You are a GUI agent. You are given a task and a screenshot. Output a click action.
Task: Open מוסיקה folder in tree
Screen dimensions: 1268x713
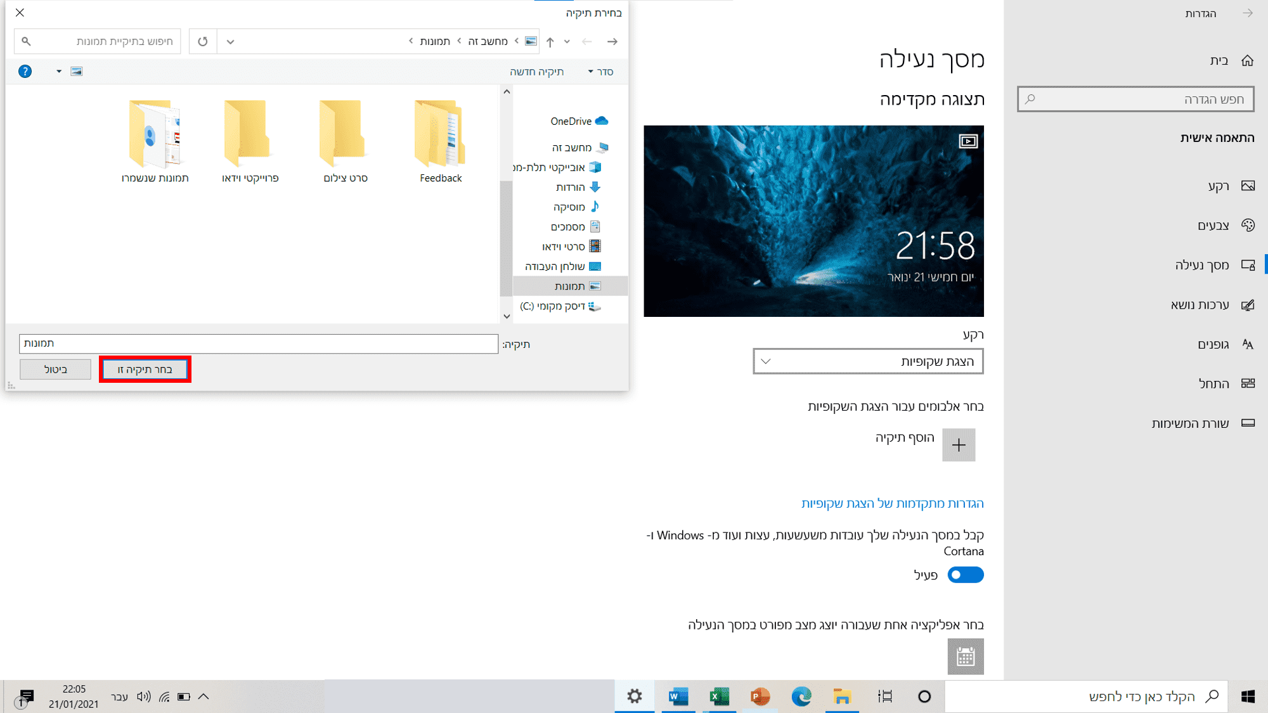[x=576, y=207]
